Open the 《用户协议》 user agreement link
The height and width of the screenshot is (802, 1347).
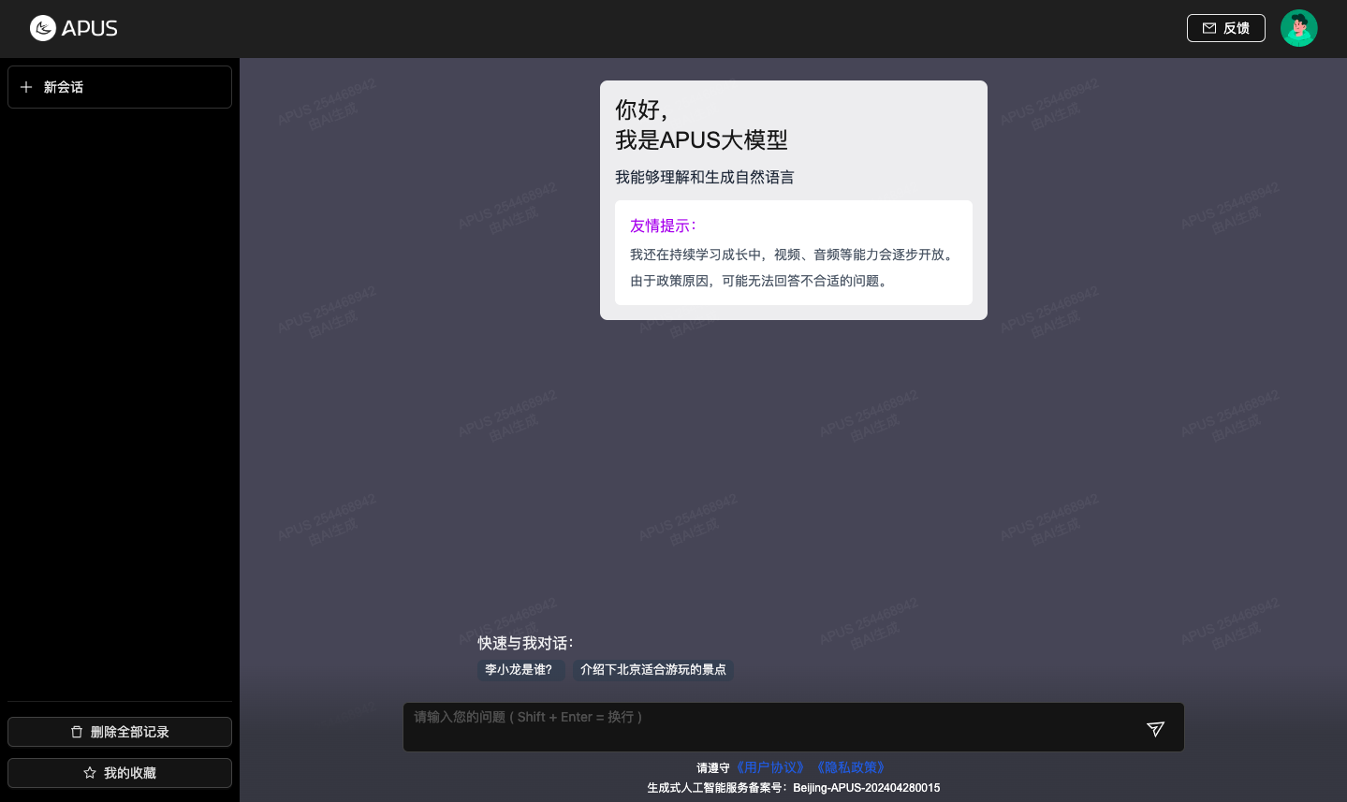point(769,767)
